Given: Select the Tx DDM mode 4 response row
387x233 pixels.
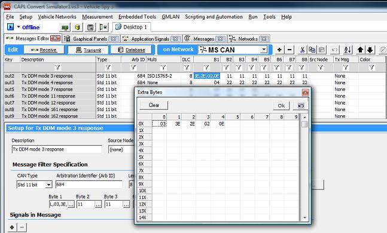Looking at the screenshot, I should point(194,82).
